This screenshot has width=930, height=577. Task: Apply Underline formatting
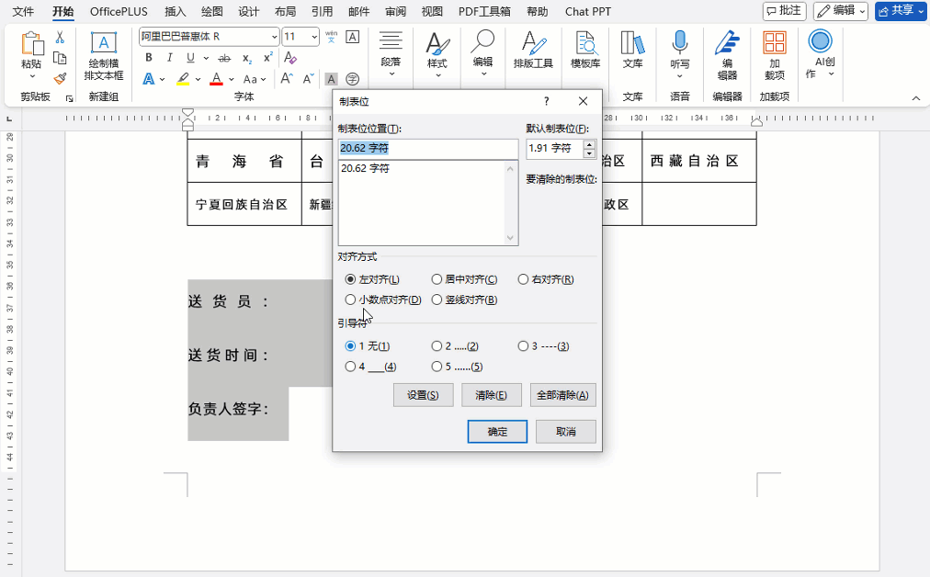point(190,58)
